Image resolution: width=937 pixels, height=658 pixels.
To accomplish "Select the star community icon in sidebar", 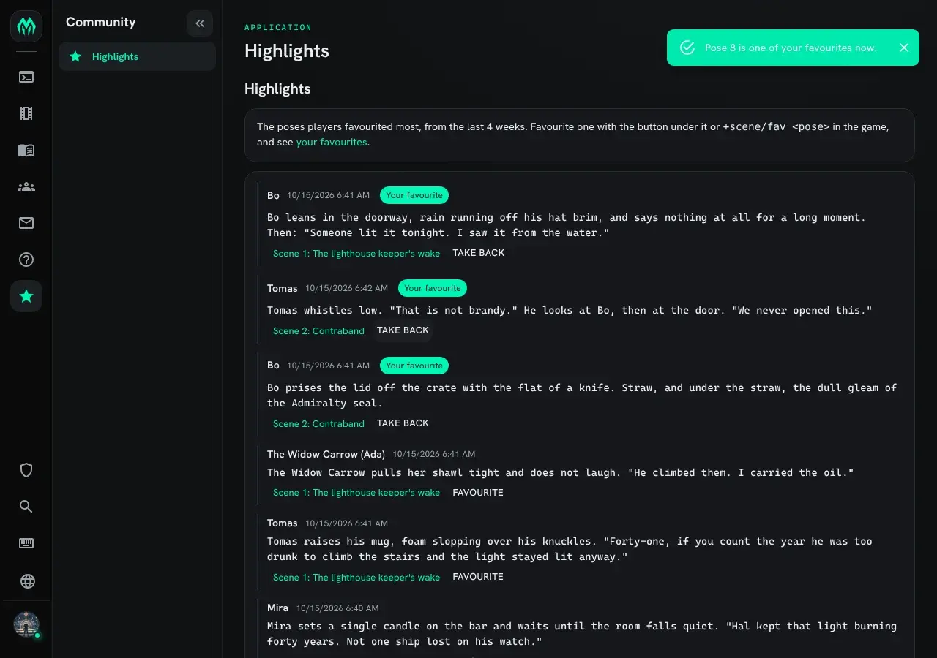I will tap(26, 296).
